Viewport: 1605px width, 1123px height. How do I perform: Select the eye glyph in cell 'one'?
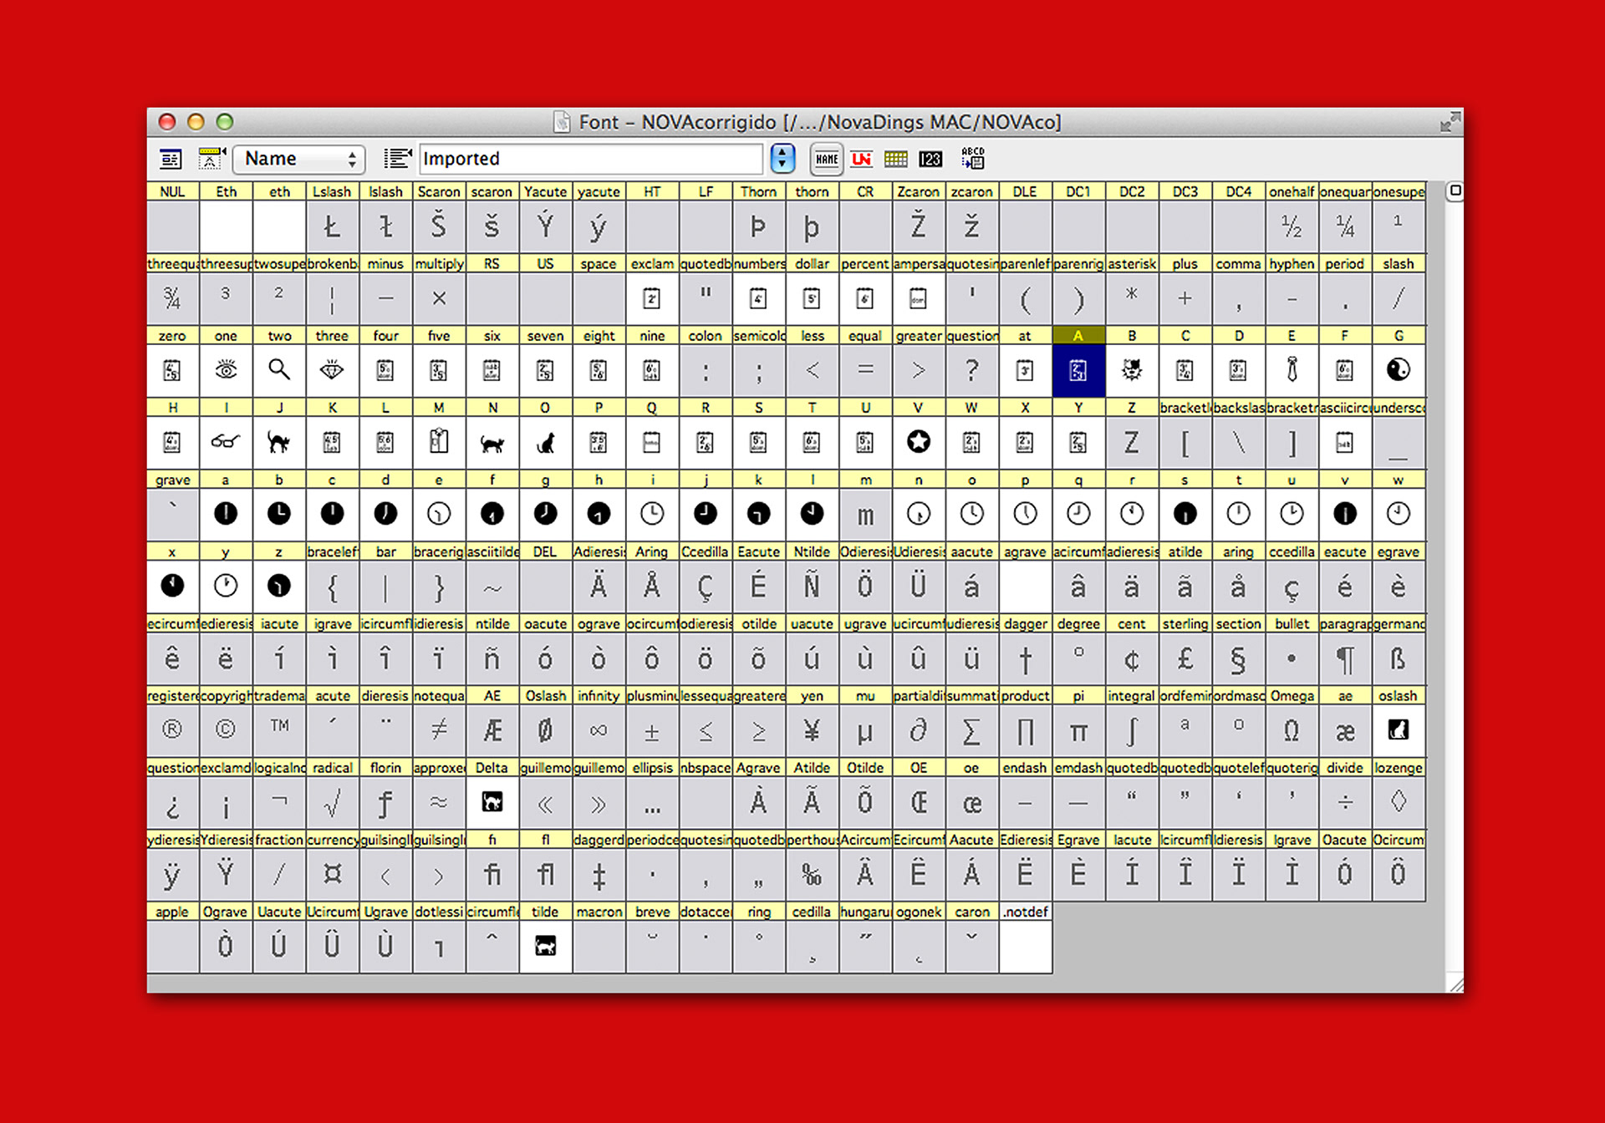226,370
